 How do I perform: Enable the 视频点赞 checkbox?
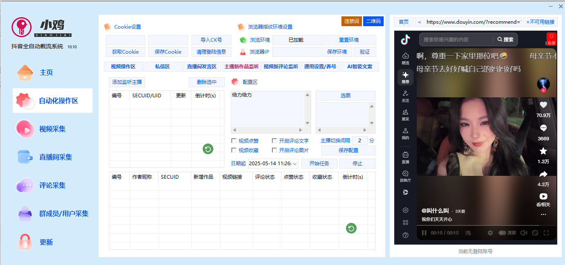[234, 140]
